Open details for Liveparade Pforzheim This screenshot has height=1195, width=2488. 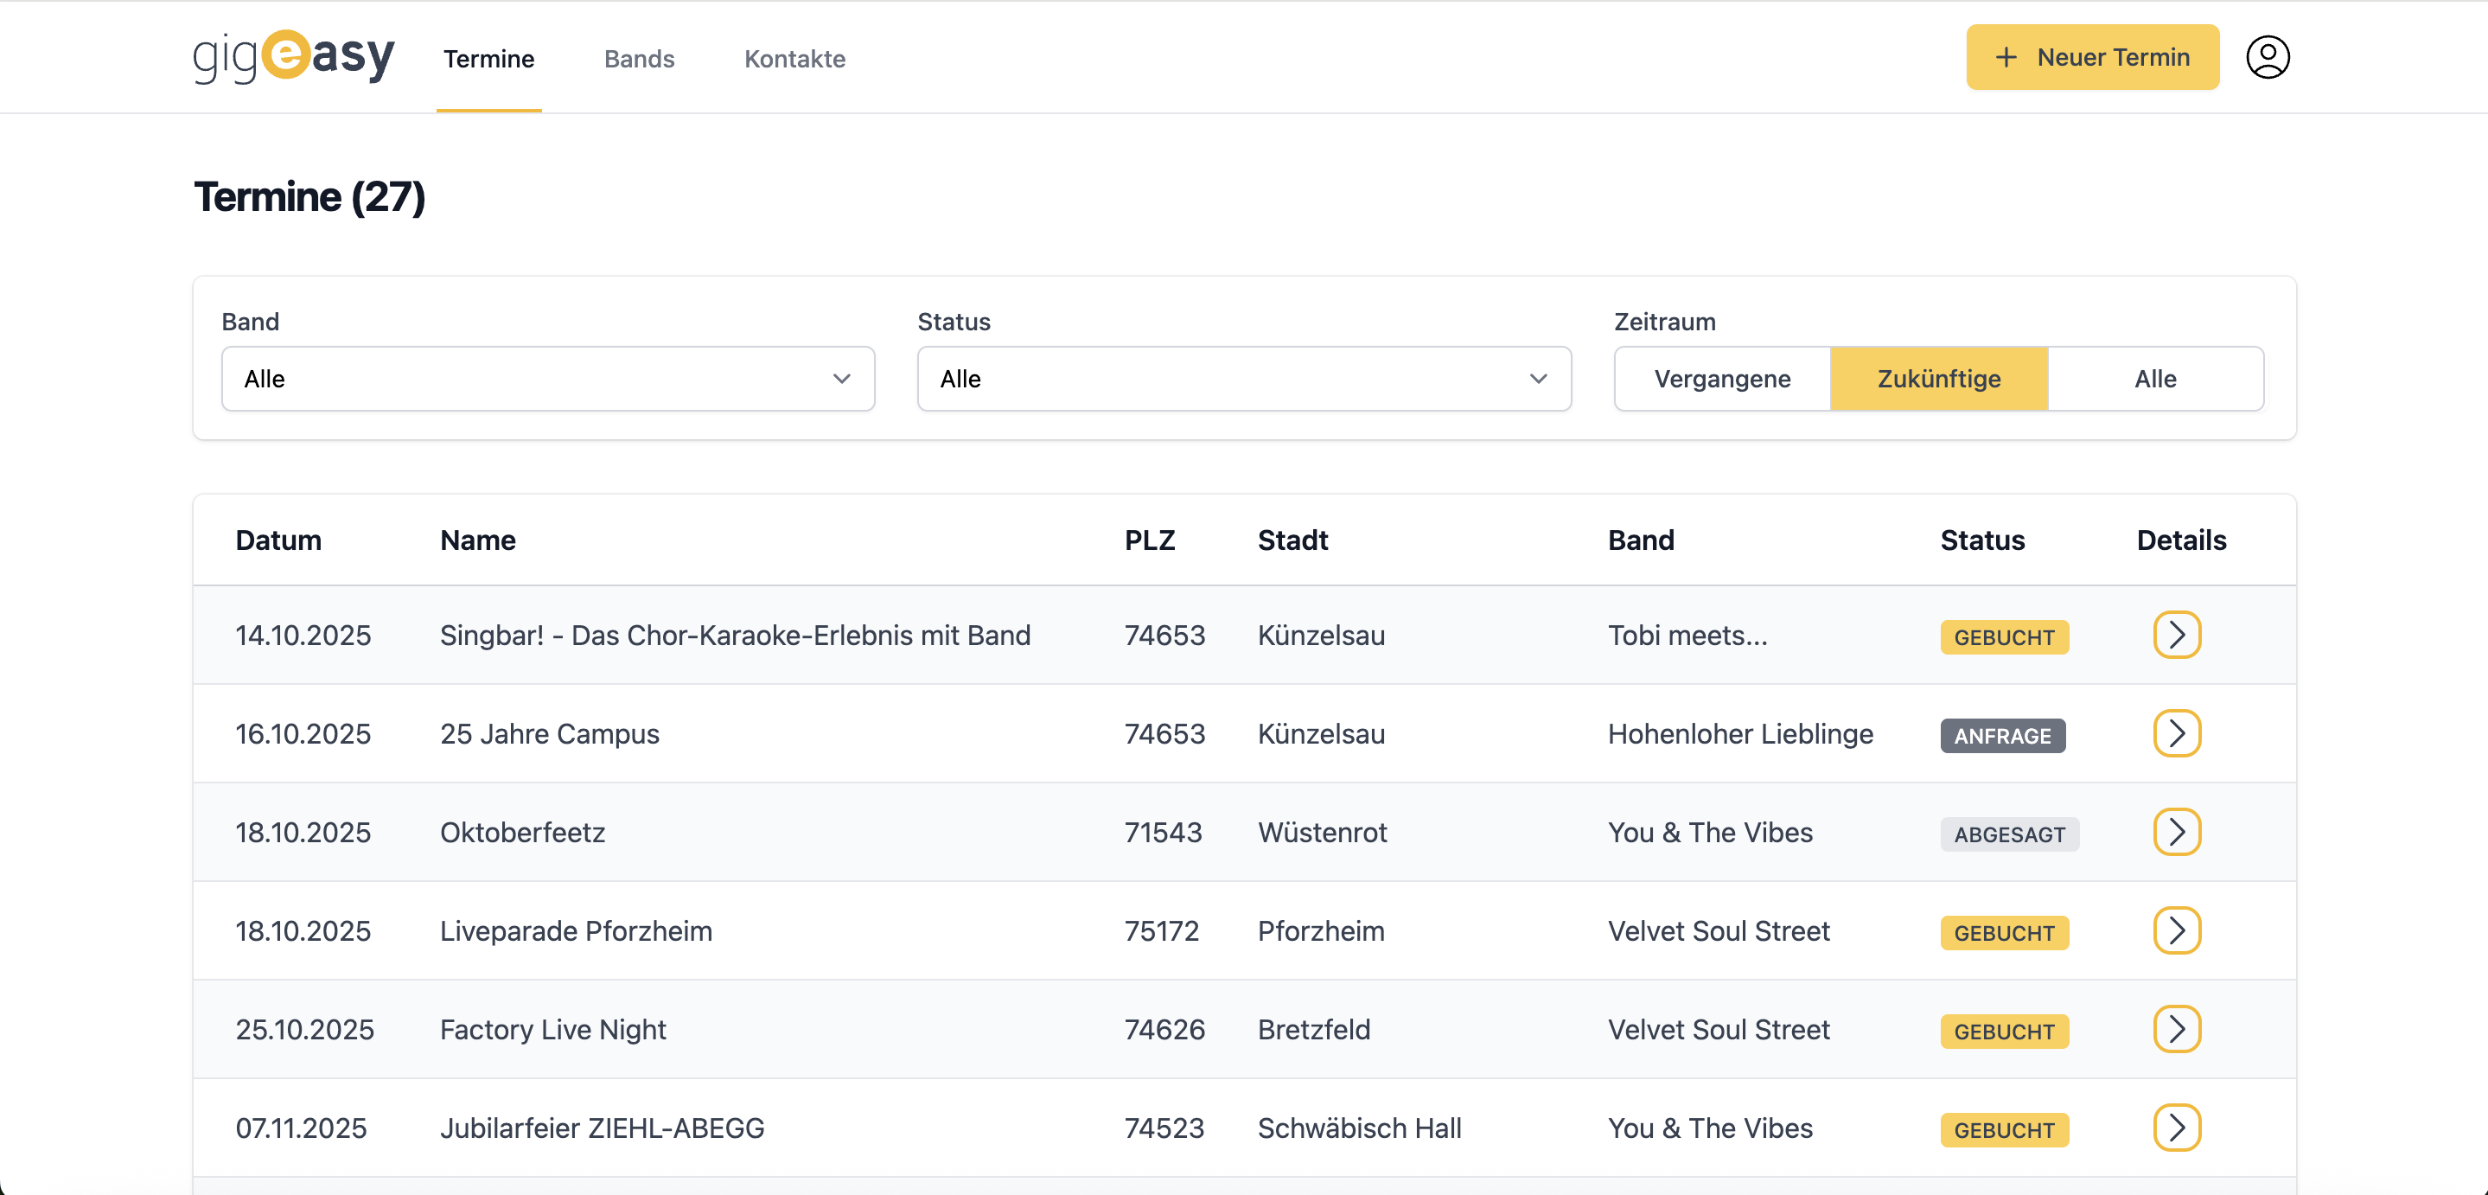click(x=2177, y=930)
